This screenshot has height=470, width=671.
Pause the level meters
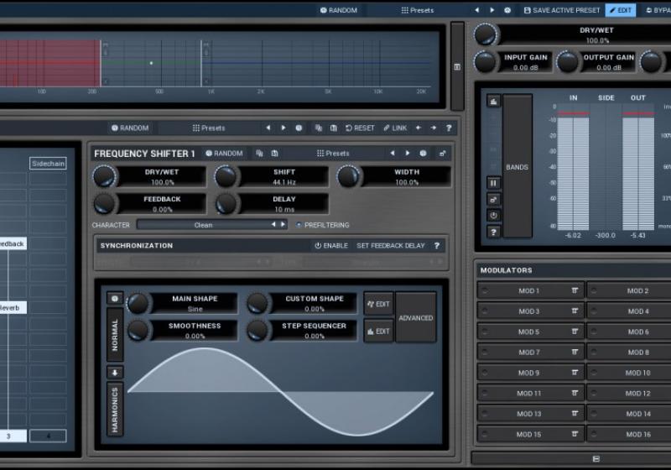point(493,182)
